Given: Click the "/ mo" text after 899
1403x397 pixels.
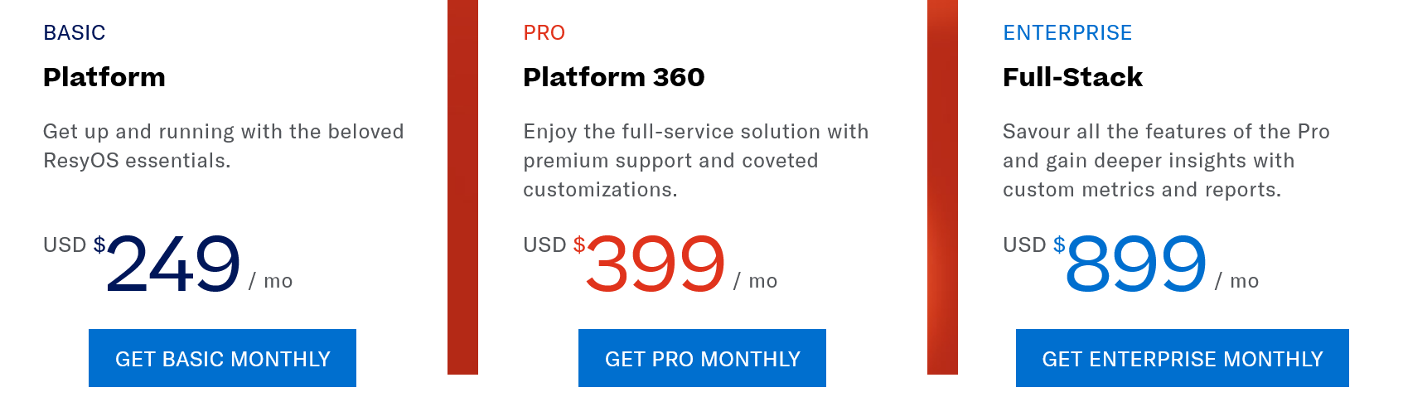Looking at the screenshot, I should [1236, 281].
